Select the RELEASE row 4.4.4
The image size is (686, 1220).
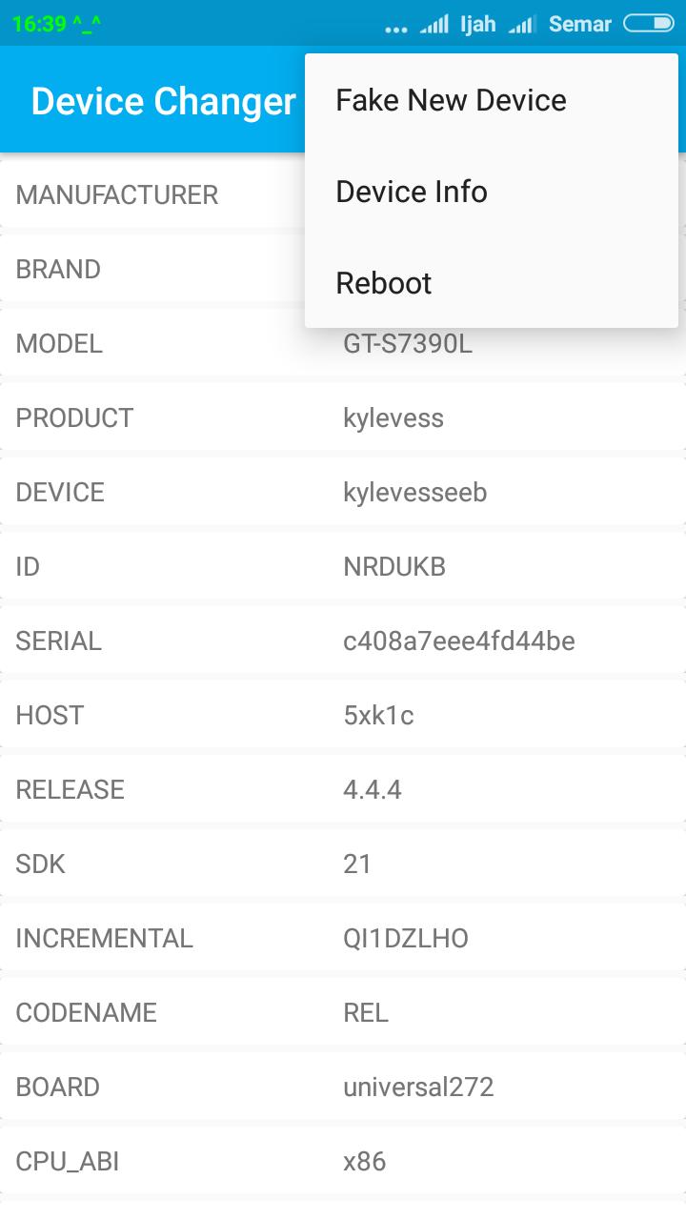pos(343,789)
